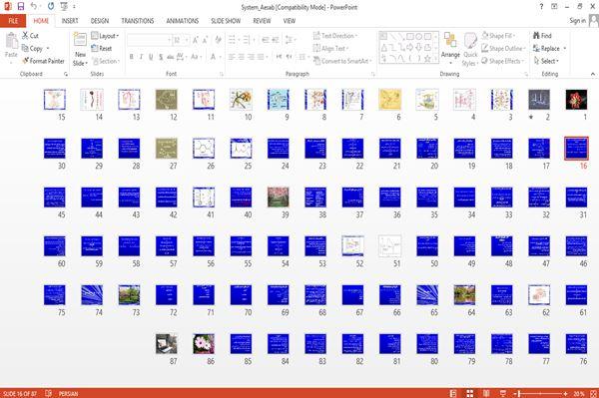The image size is (599, 398).
Task: Select slide 86 pink flower thumbnail
Action: (x=204, y=344)
